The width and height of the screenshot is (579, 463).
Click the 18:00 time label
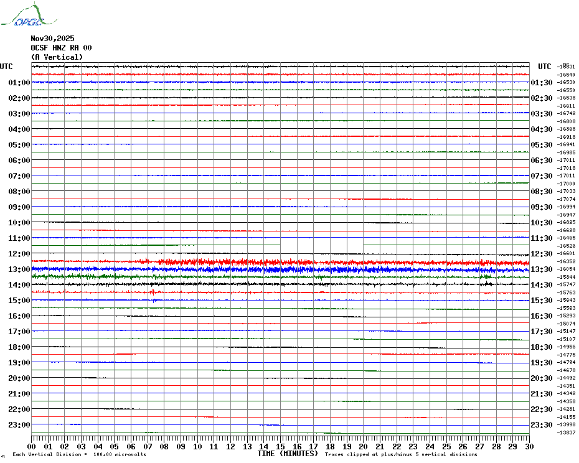point(19,347)
